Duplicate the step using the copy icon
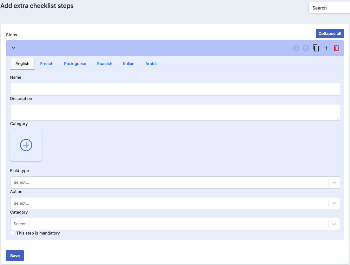 316,48
